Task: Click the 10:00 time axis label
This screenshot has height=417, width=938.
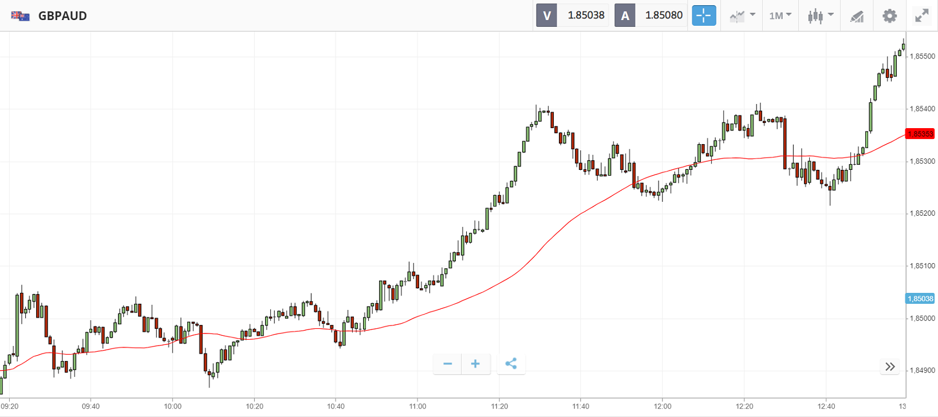Action: click(172, 406)
